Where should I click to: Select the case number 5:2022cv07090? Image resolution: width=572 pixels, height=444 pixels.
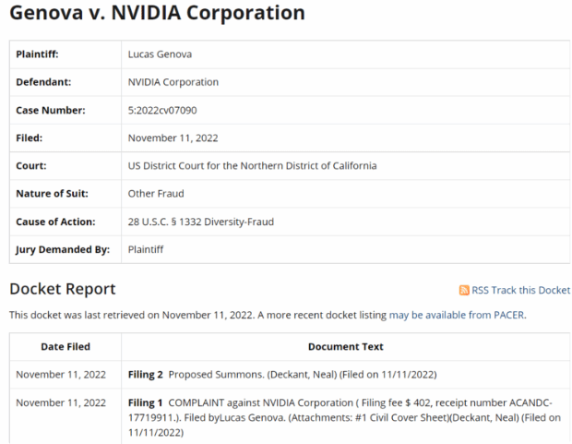[162, 110]
